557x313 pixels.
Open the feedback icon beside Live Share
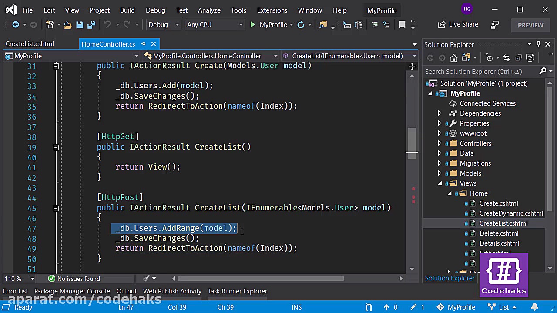pos(495,25)
